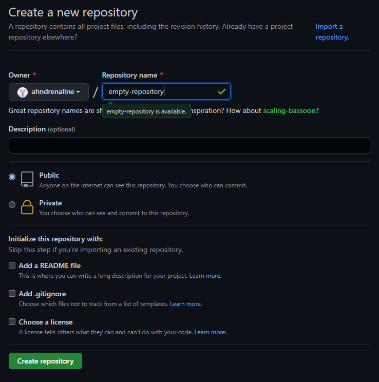Focus the Repository name input field

166,91
